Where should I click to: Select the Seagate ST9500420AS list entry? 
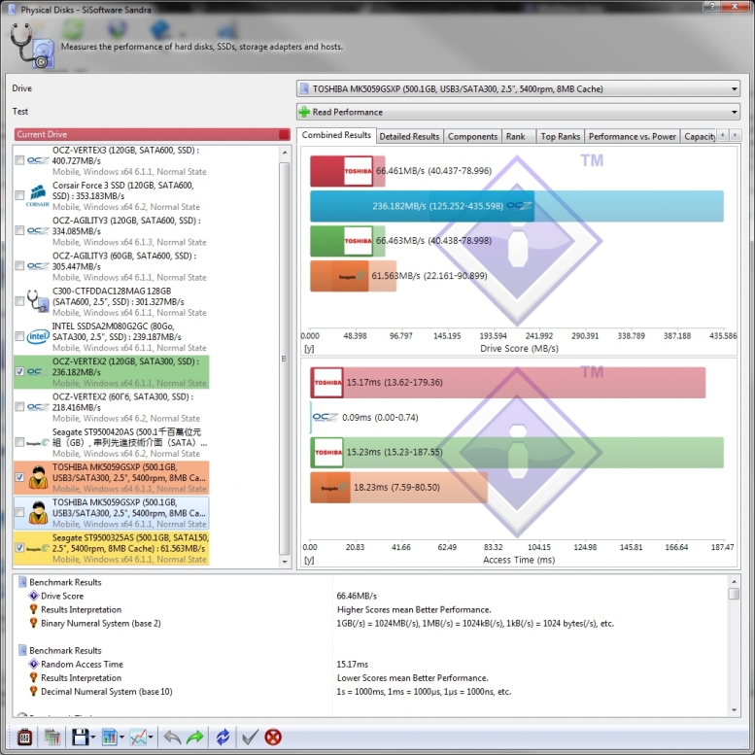(x=111, y=442)
